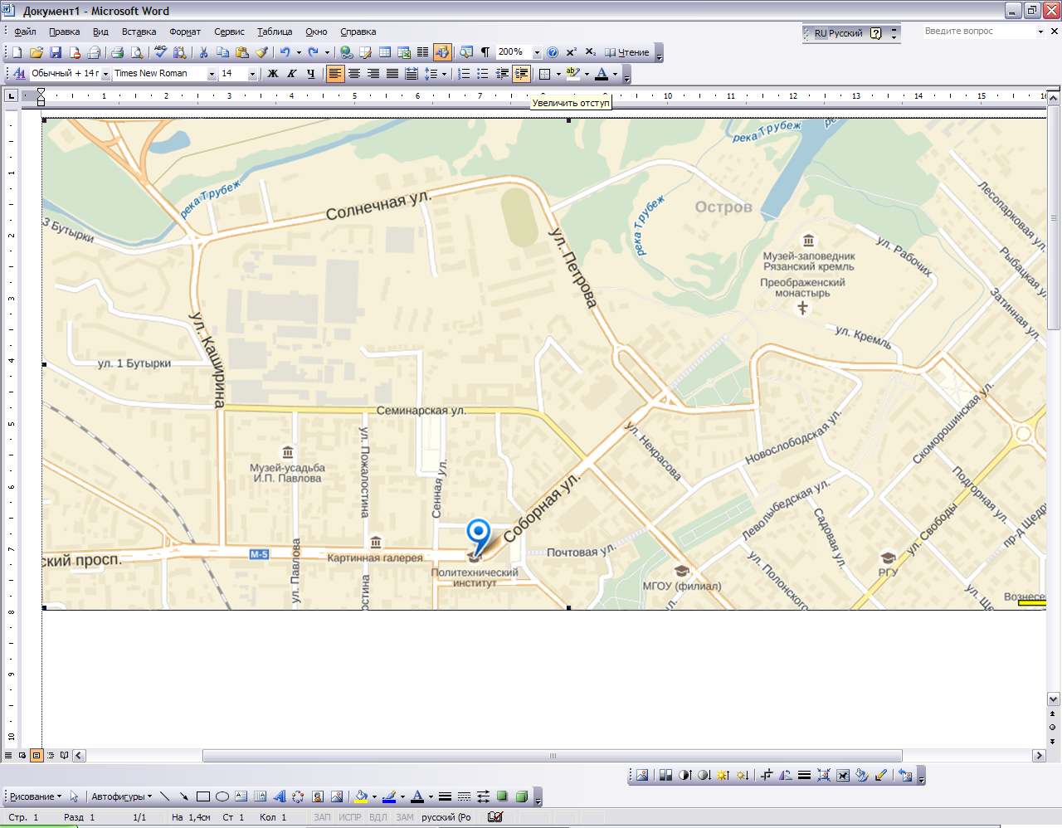
Task: Open the Вставка menu
Action: (x=139, y=32)
